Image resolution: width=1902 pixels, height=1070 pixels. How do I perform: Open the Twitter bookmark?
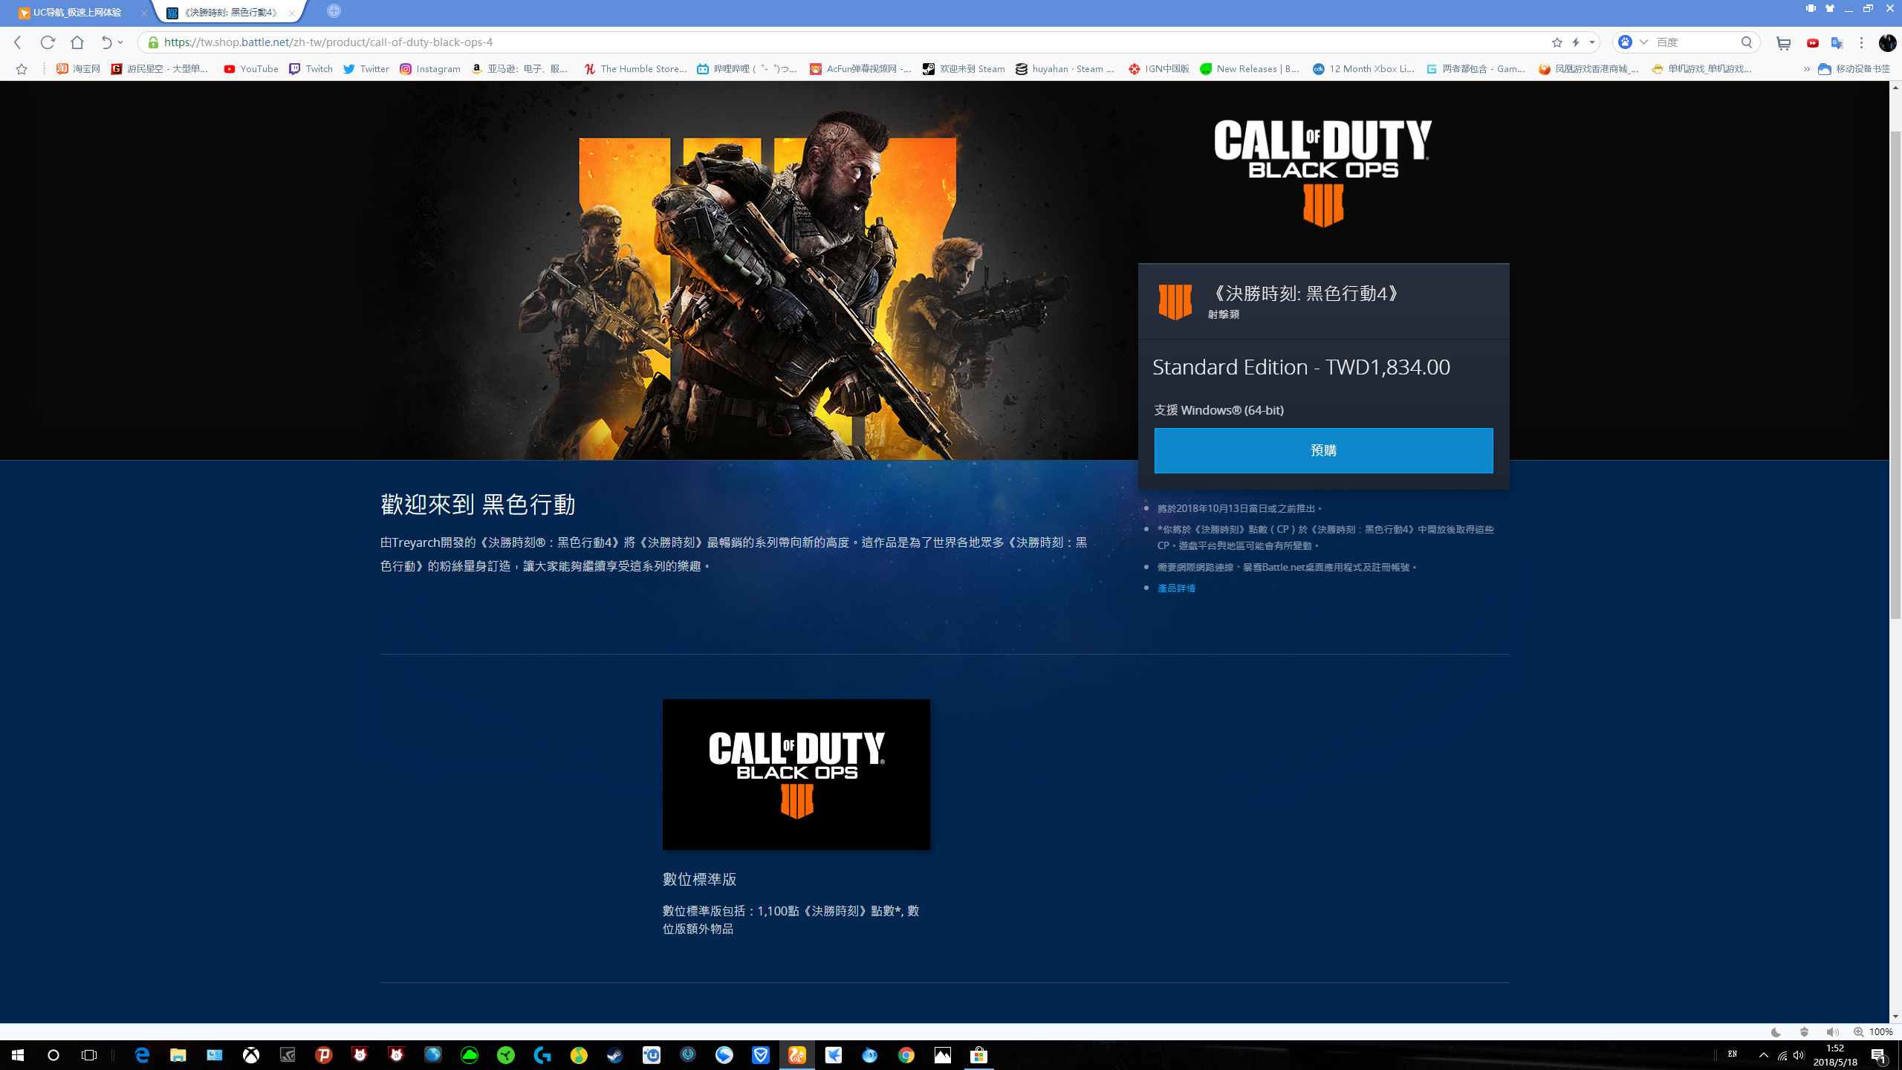(366, 69)
